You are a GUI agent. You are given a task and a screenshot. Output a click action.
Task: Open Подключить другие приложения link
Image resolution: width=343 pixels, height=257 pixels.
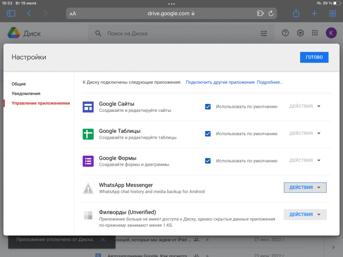[220, 82]
